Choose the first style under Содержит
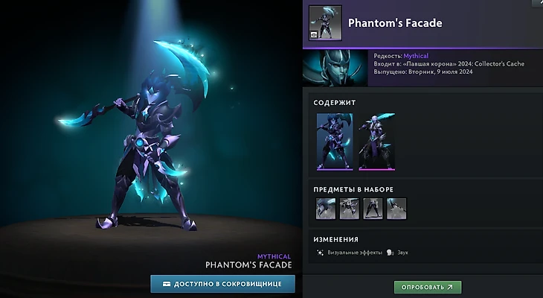543x298 pixels. (x=335, y=142)
